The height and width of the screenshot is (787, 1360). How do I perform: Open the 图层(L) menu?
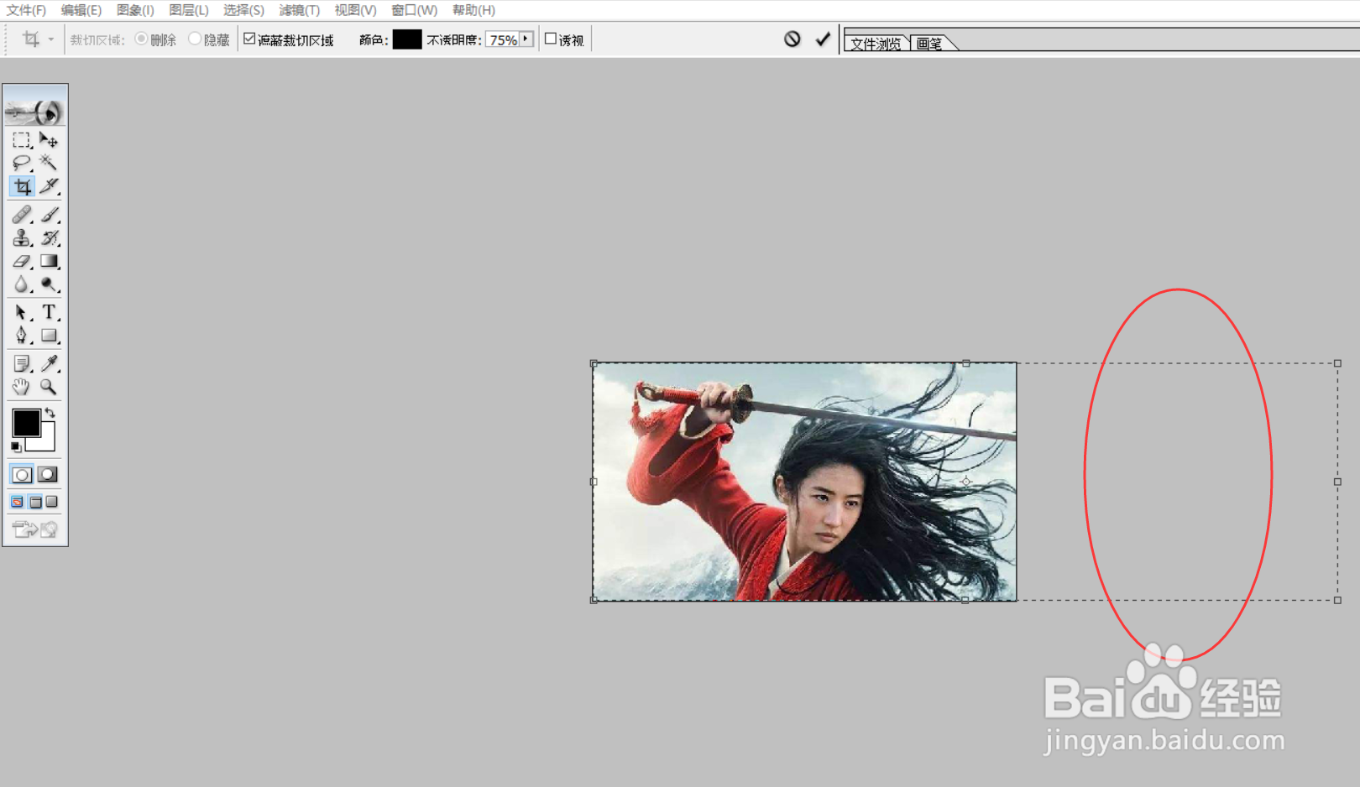point(189,10)
